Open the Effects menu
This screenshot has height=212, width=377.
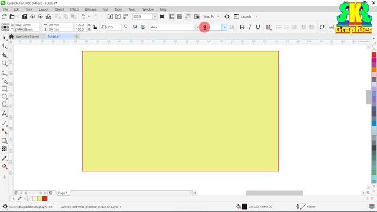74,9
